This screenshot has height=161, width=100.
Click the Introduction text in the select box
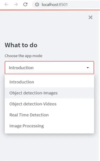pos(21,68)
